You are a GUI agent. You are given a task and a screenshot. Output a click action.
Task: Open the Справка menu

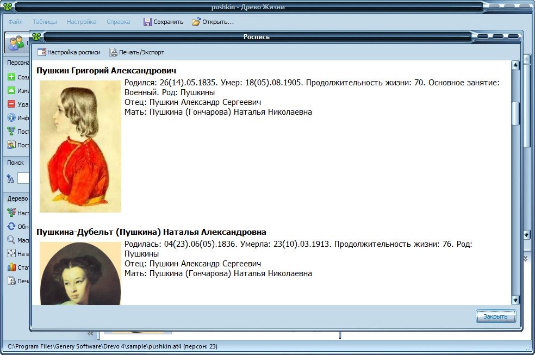(x=119, y=22)
